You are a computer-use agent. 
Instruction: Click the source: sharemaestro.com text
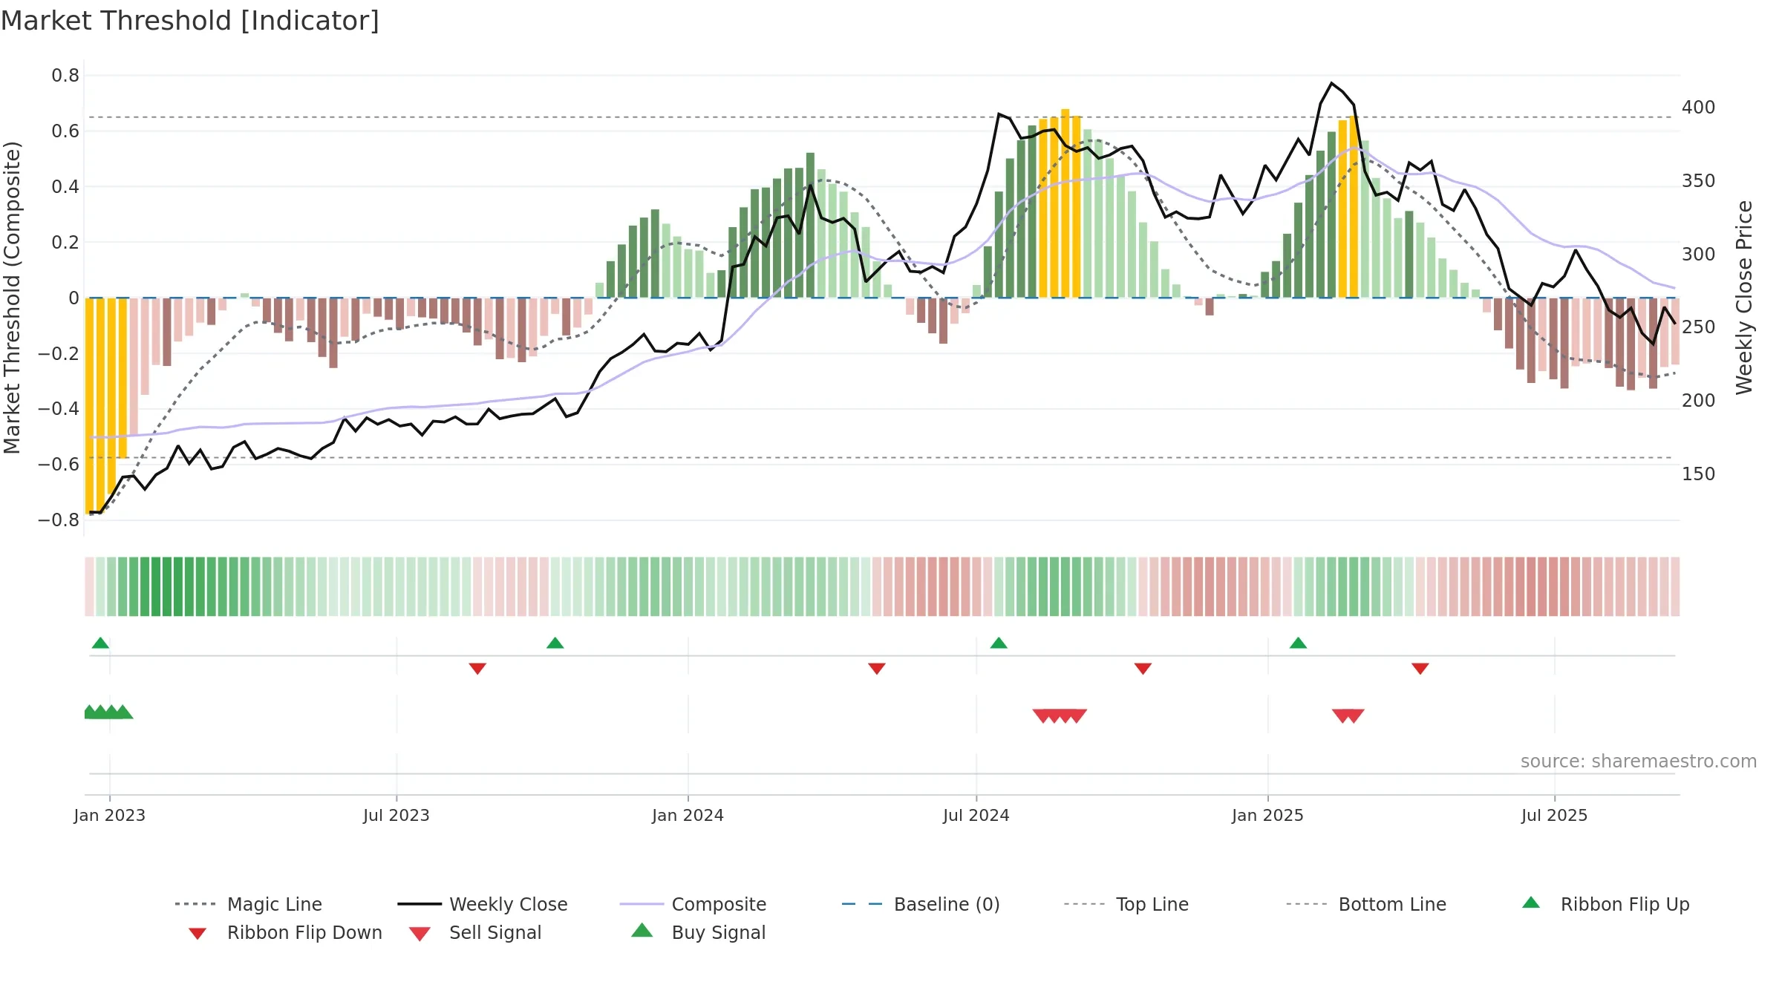click(1639, 761)
